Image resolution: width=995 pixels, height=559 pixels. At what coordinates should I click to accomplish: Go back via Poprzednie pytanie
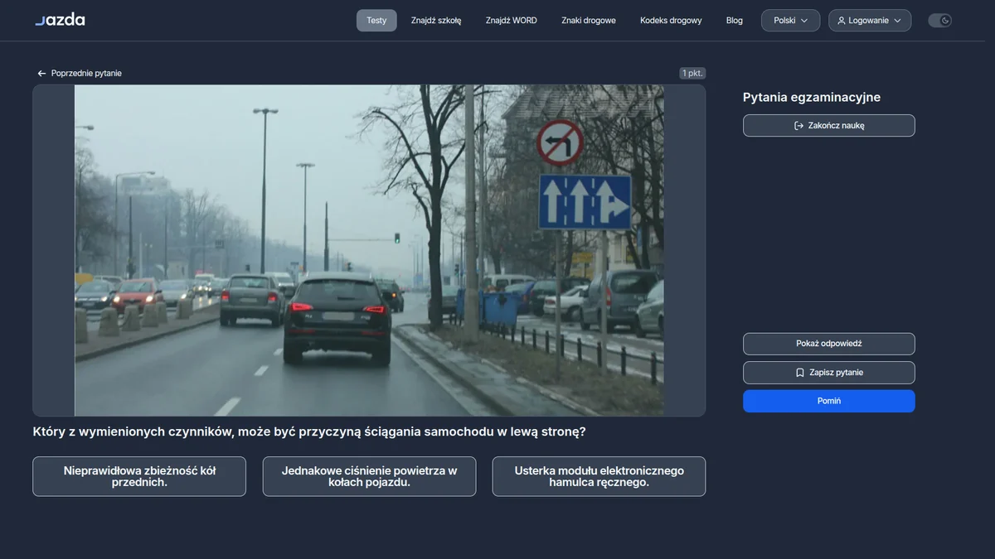[79, 73]
